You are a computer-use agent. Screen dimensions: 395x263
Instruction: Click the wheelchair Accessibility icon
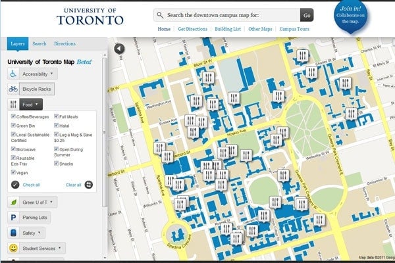(13, 74)
